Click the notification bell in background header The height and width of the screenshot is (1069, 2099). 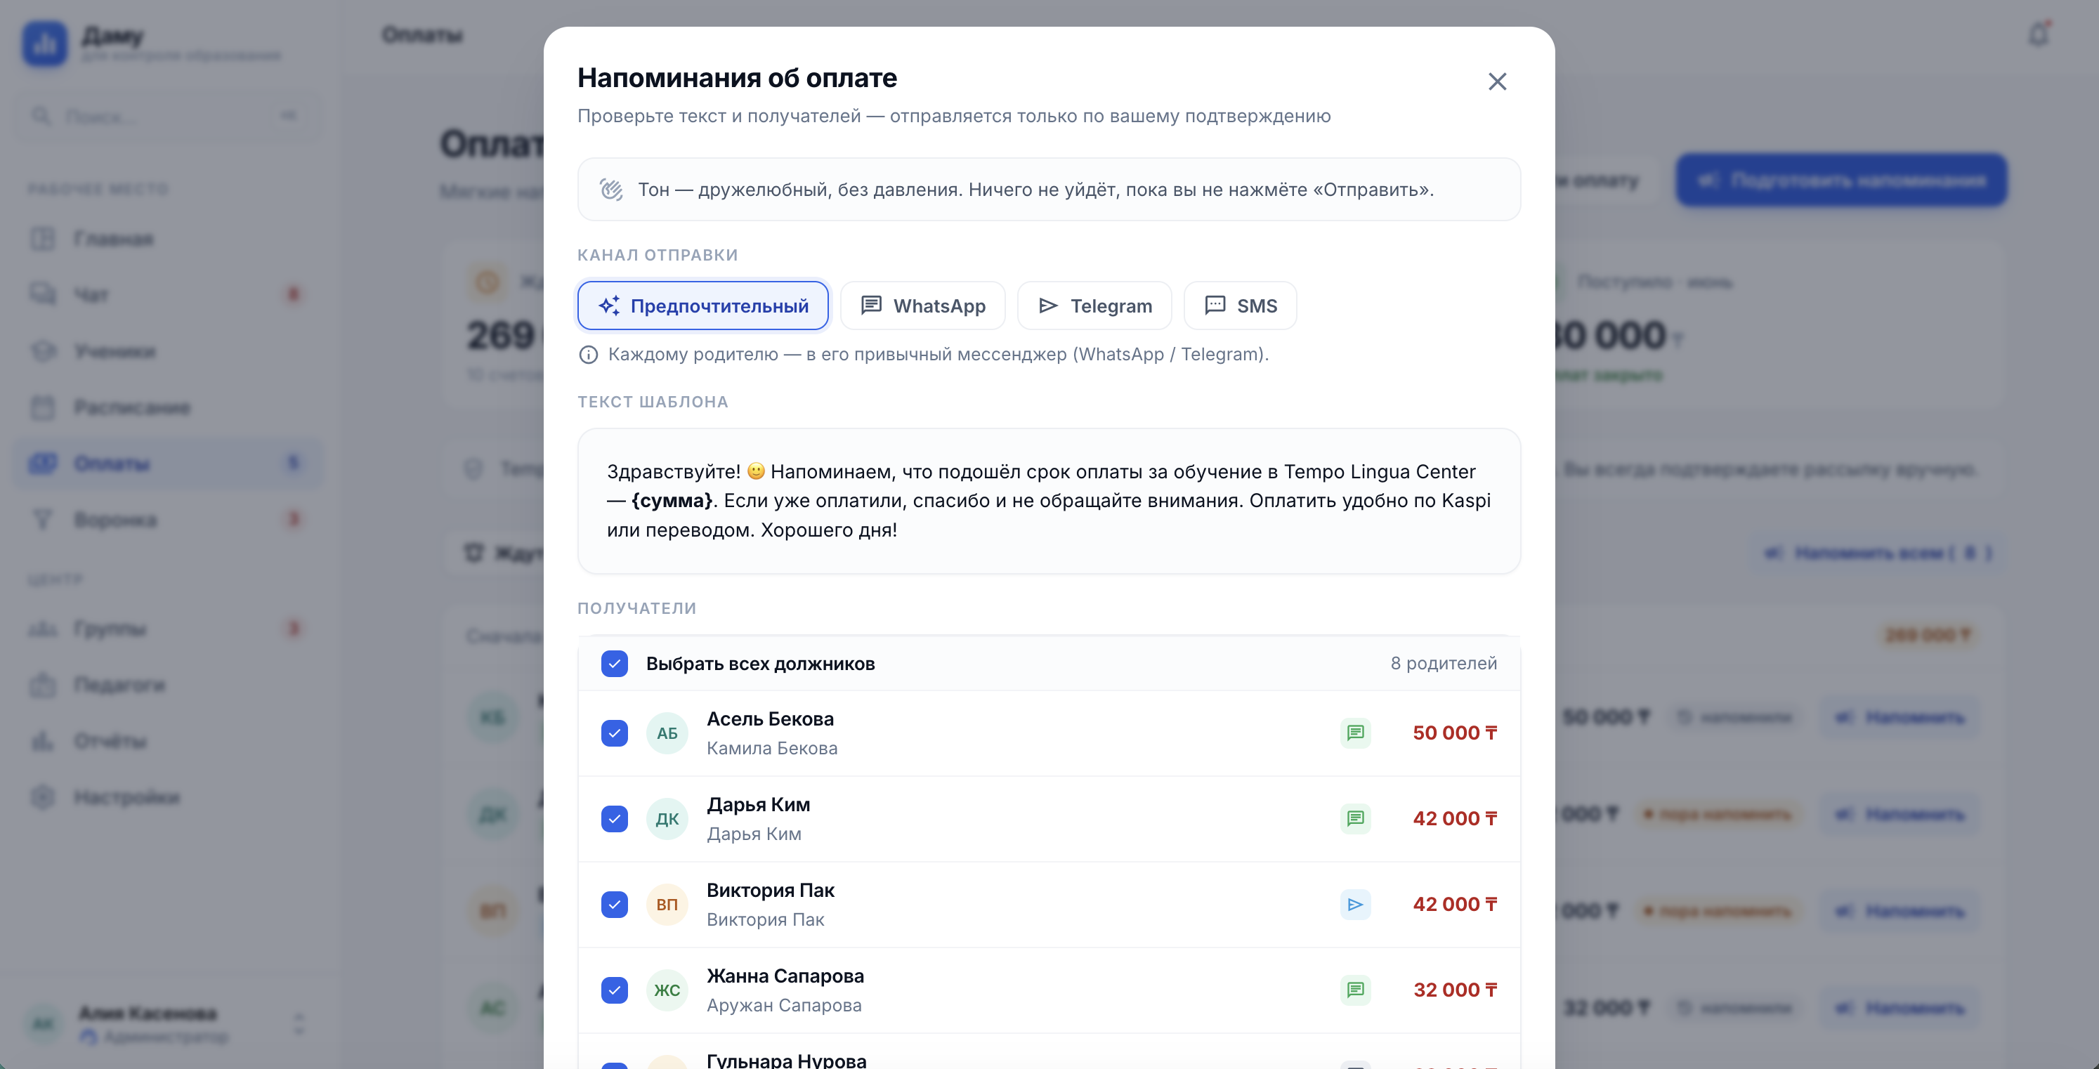pos(2038,35)
